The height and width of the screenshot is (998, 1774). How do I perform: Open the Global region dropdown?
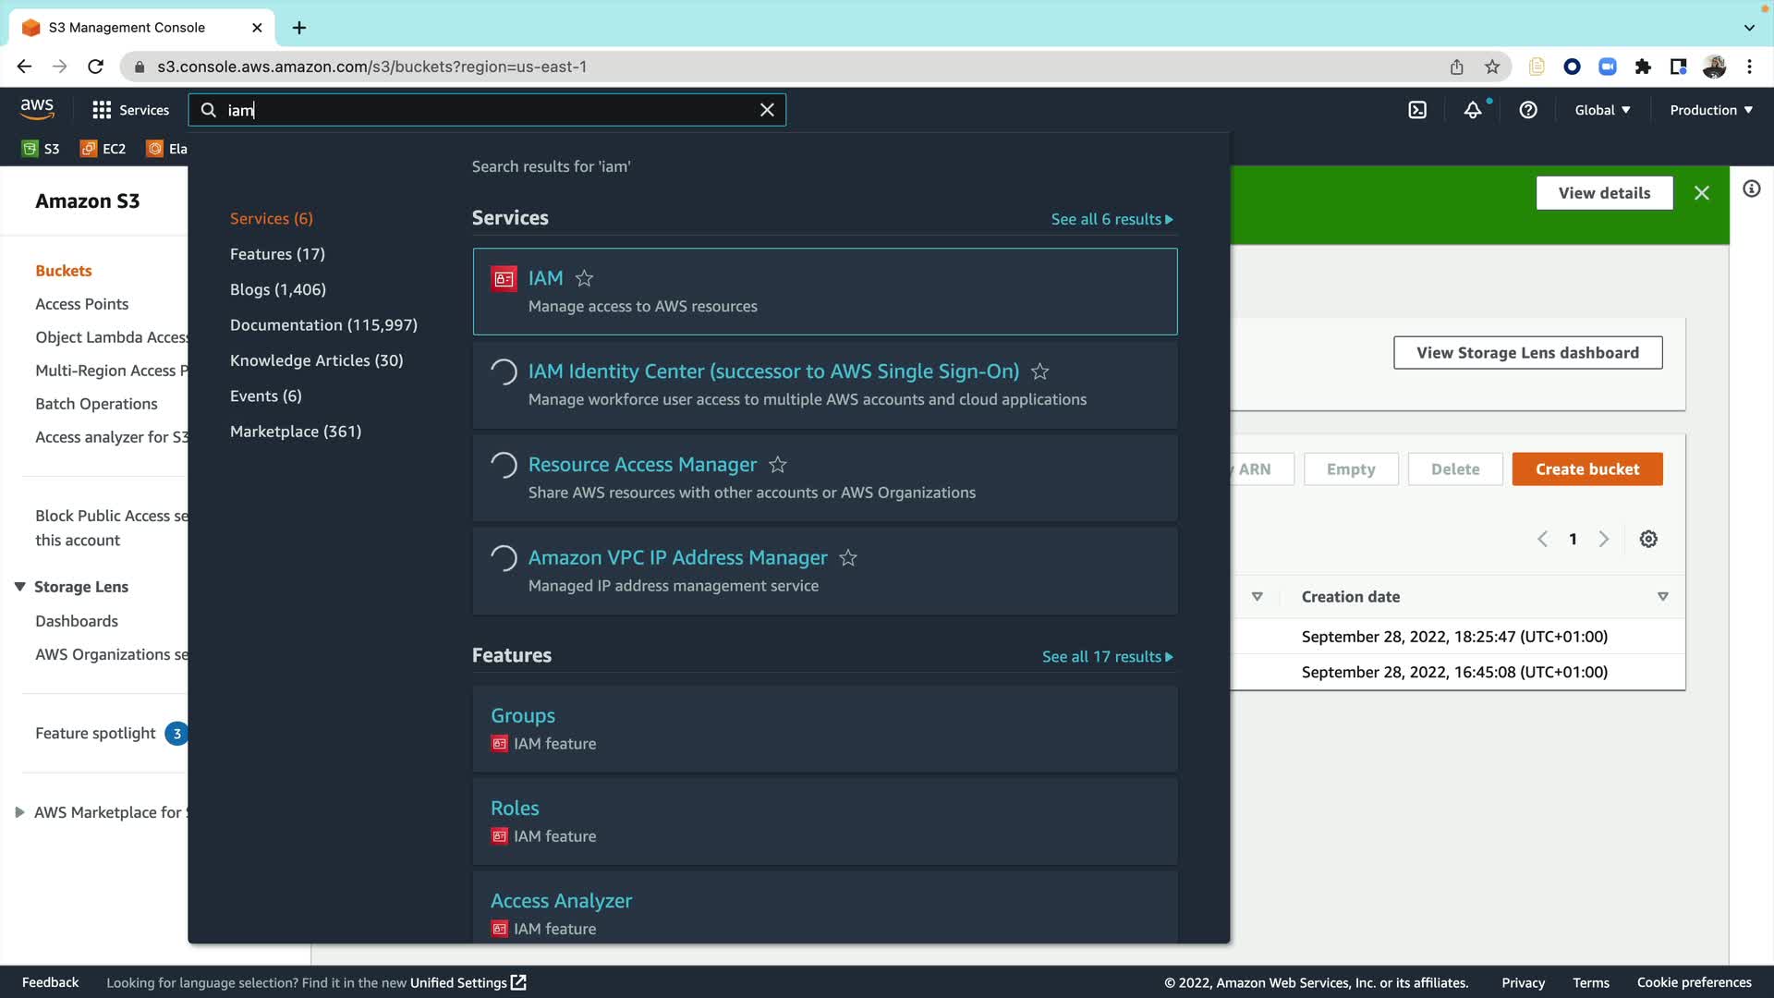[1602, 110]
